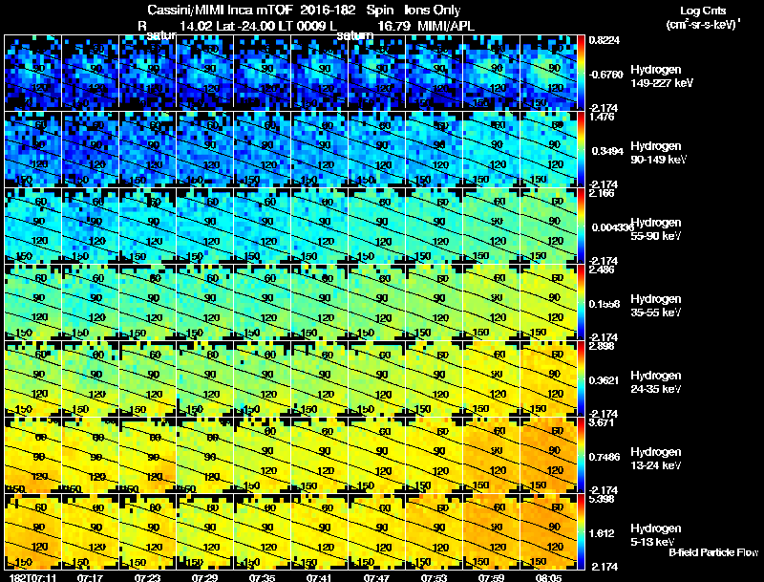Click the 08:05 time axis label
The width and height of the screenshot is (764, 582).
click(x=548, y=577)
